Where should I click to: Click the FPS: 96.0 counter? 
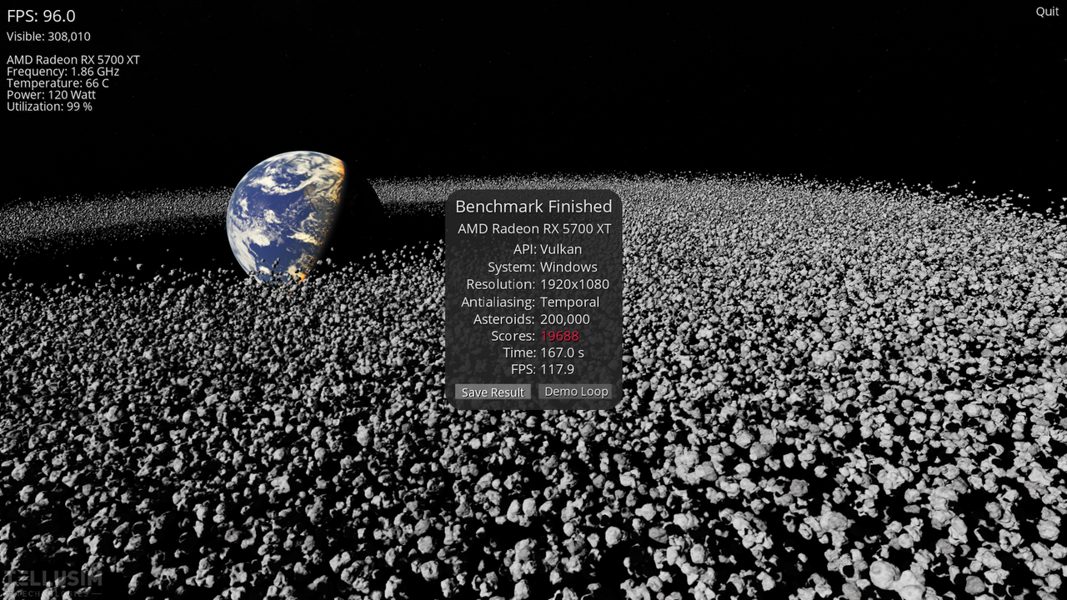(41, 16)
